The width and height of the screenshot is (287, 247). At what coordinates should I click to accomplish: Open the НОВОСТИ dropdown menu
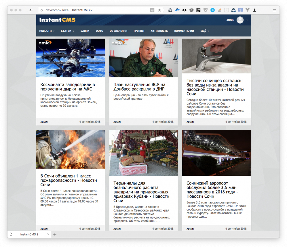(47, 31)
